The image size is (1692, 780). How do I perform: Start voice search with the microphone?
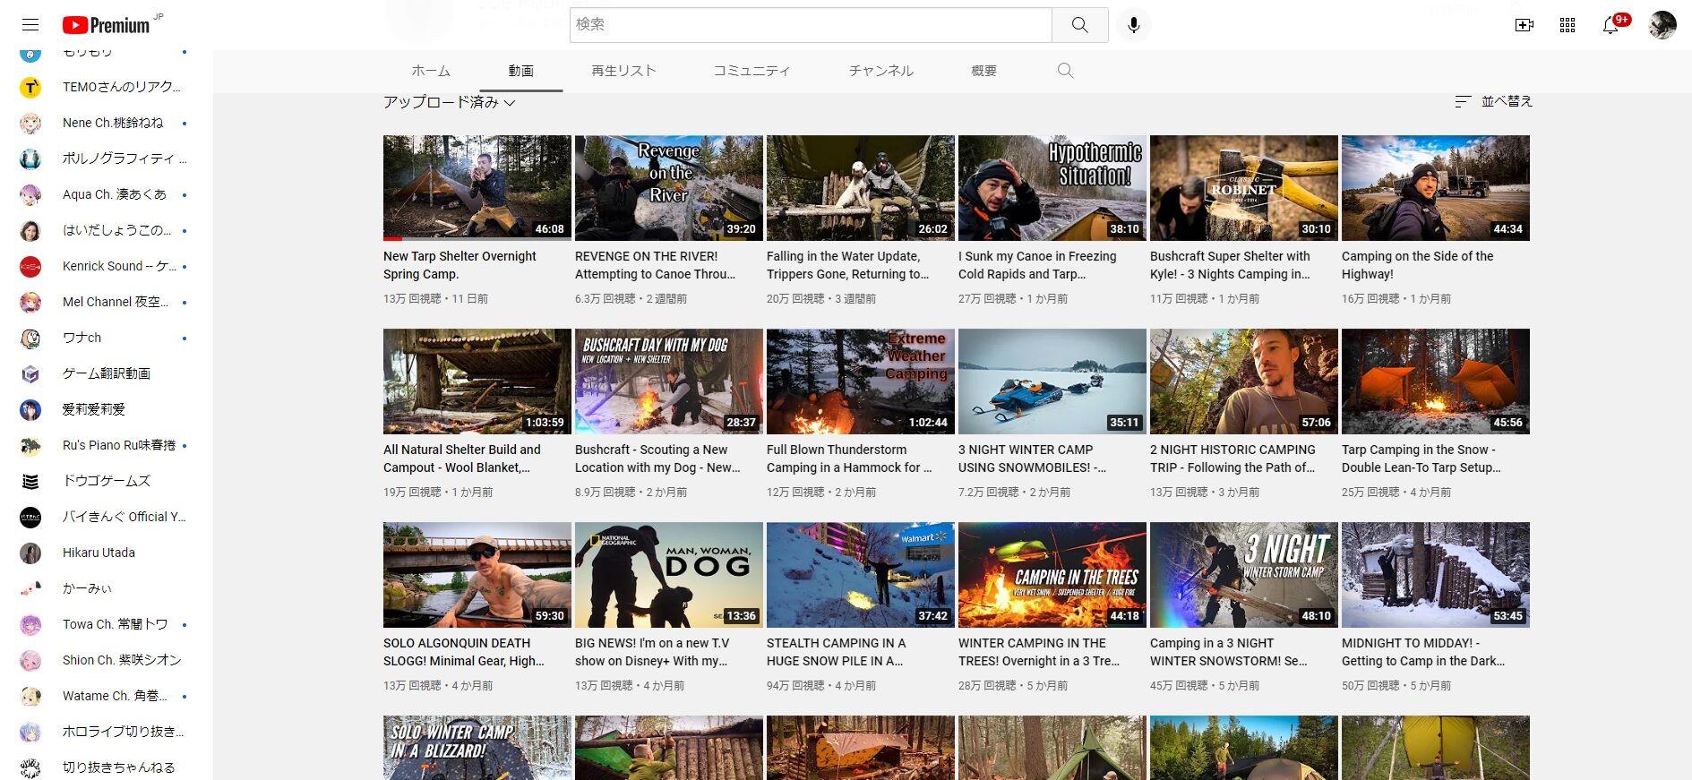point(1134,25)
